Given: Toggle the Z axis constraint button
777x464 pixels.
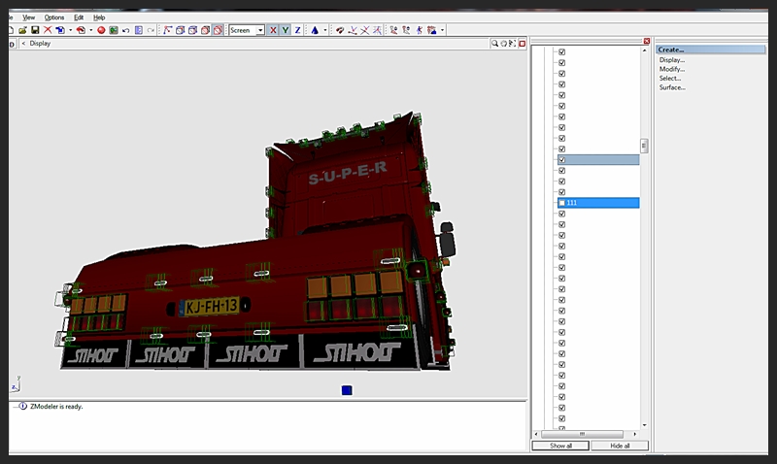Looking at the screenshot, I should [x=297, y=30].
